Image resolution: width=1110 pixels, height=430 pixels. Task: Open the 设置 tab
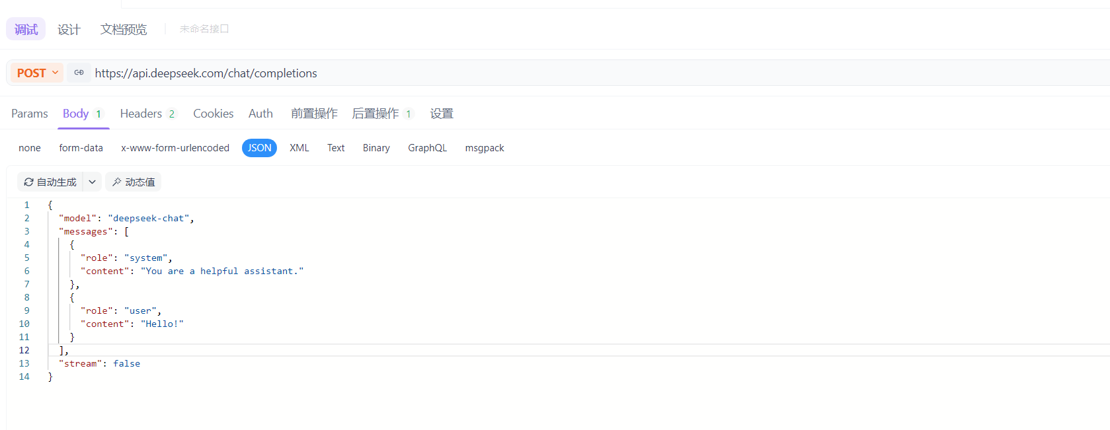point(442,114)
